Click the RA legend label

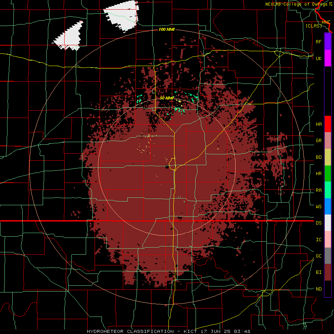point(318,190)
